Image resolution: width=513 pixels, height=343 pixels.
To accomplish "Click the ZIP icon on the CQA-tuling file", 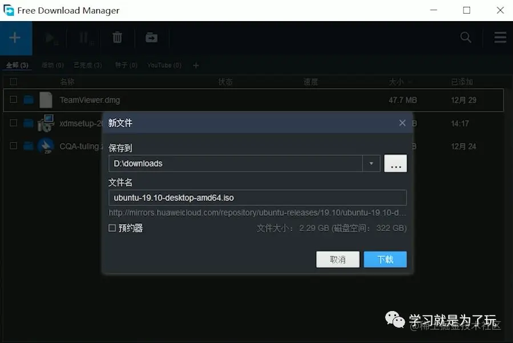I will coord(46,146).
